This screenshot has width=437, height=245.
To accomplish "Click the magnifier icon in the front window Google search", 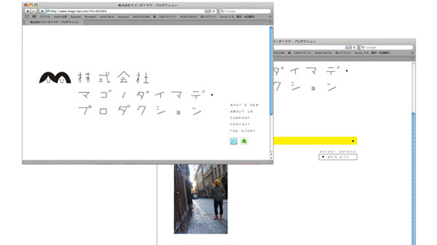I will [222, 11].
